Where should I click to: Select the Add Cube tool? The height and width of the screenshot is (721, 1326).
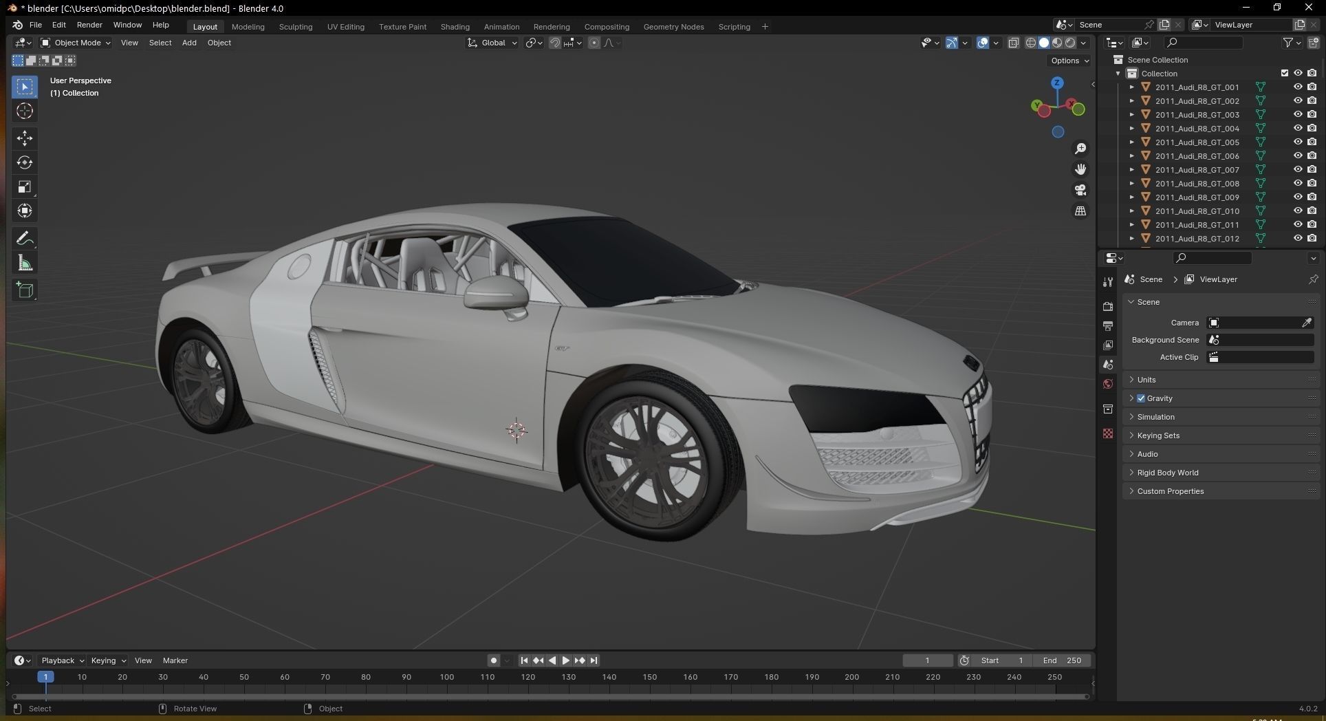25,290
